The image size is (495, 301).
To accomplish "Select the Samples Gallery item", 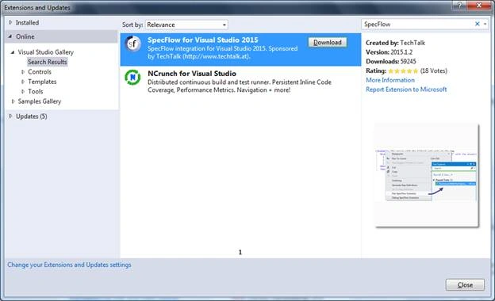I will pos(40,101).
